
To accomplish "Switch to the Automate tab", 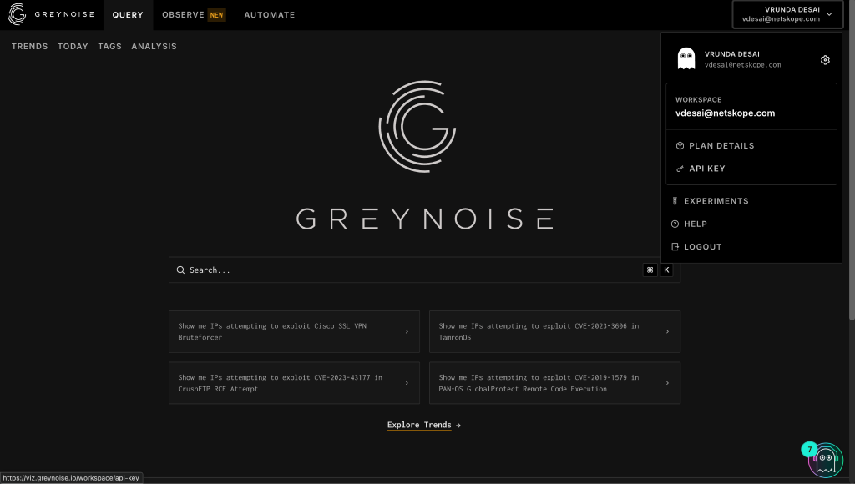I will pos(270,15).
